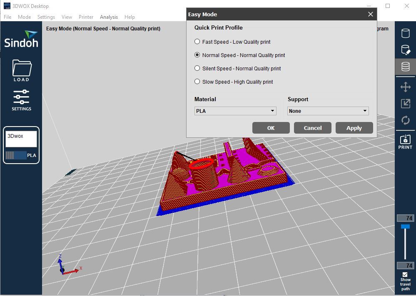Click Apply in Easy Mode dialog
416x296 pixels.
point(354,128)
